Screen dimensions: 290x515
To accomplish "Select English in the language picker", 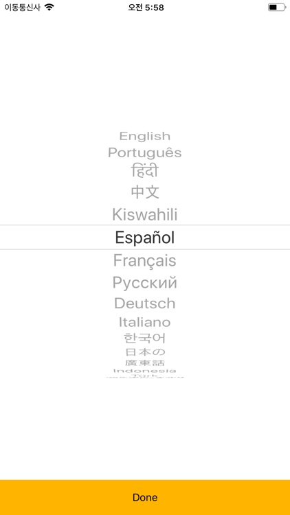I will 145,136.
